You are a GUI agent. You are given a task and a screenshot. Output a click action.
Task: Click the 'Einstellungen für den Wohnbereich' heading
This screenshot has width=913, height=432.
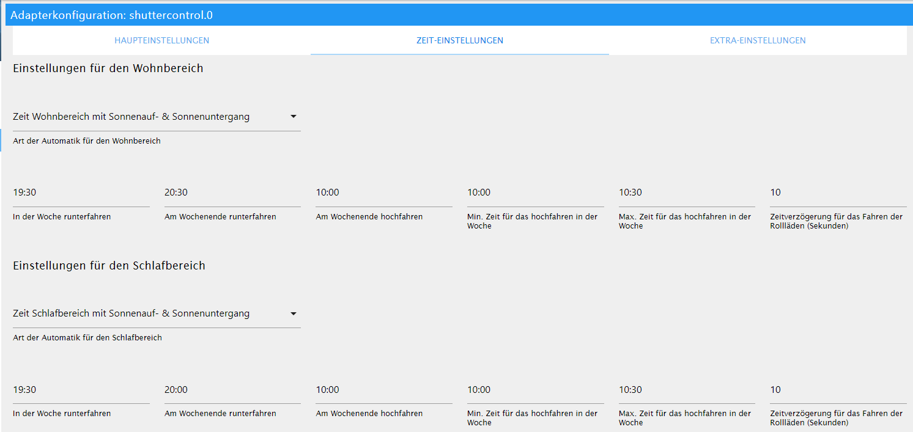tap(108, 68)
